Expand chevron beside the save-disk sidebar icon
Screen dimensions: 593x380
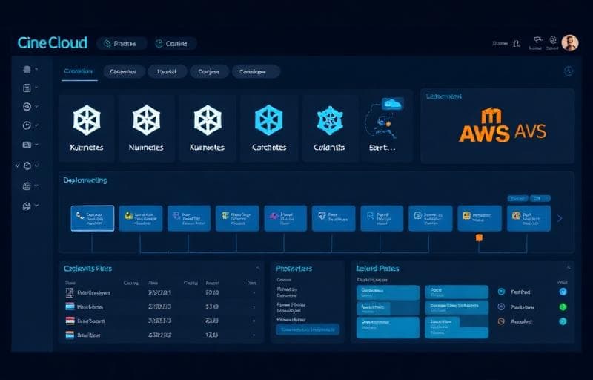coord(36,88)
